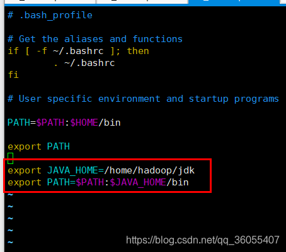Click the 'if [ -f ~/.bashrc ]; then' line
This screenshot has width=286, height=252.
click(x=78, y=51)
